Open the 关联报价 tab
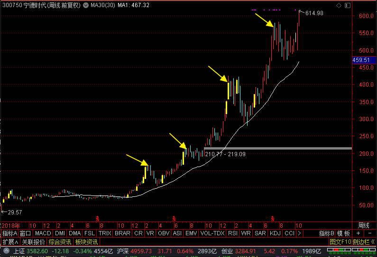Screen dimensions: 377x257 [33, 242]
